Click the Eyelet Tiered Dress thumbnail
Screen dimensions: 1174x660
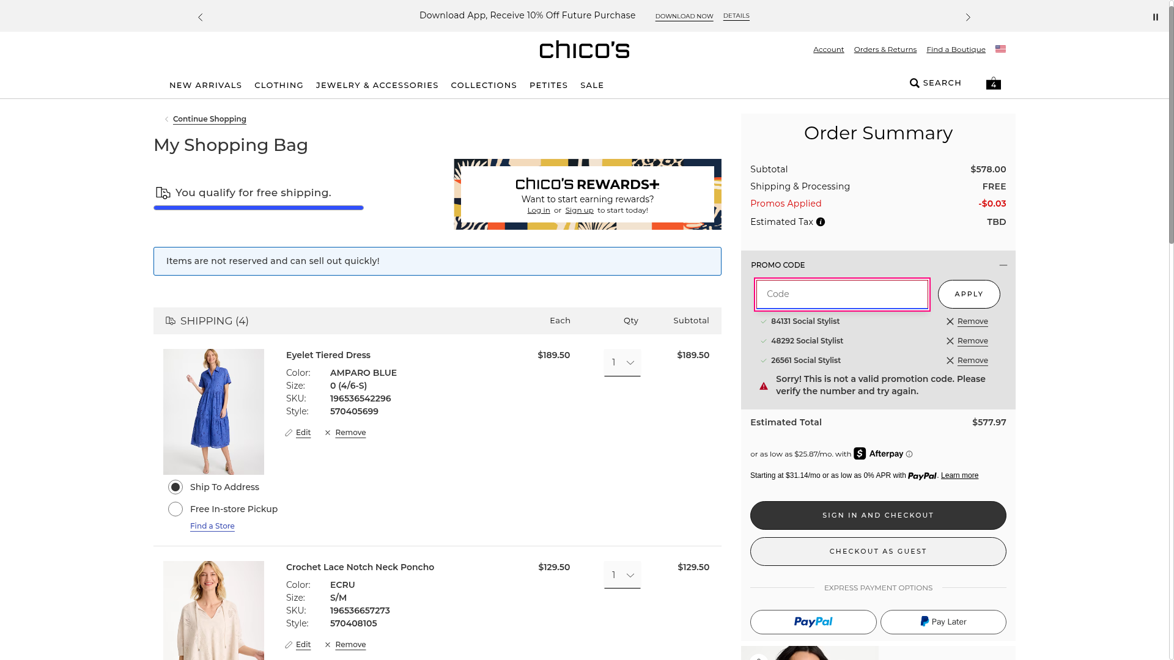(x=213, y=411)
